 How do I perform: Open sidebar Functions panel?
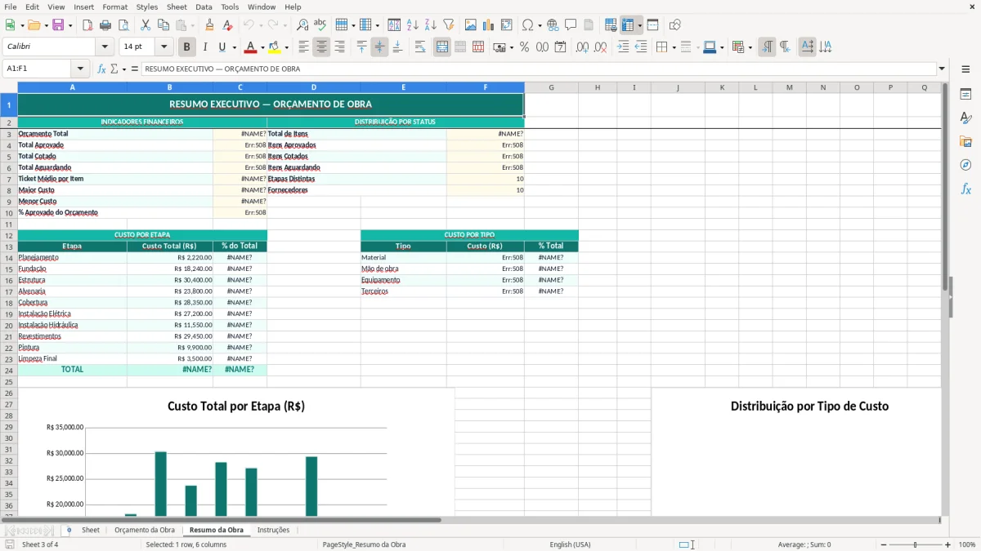click(965, 189)
